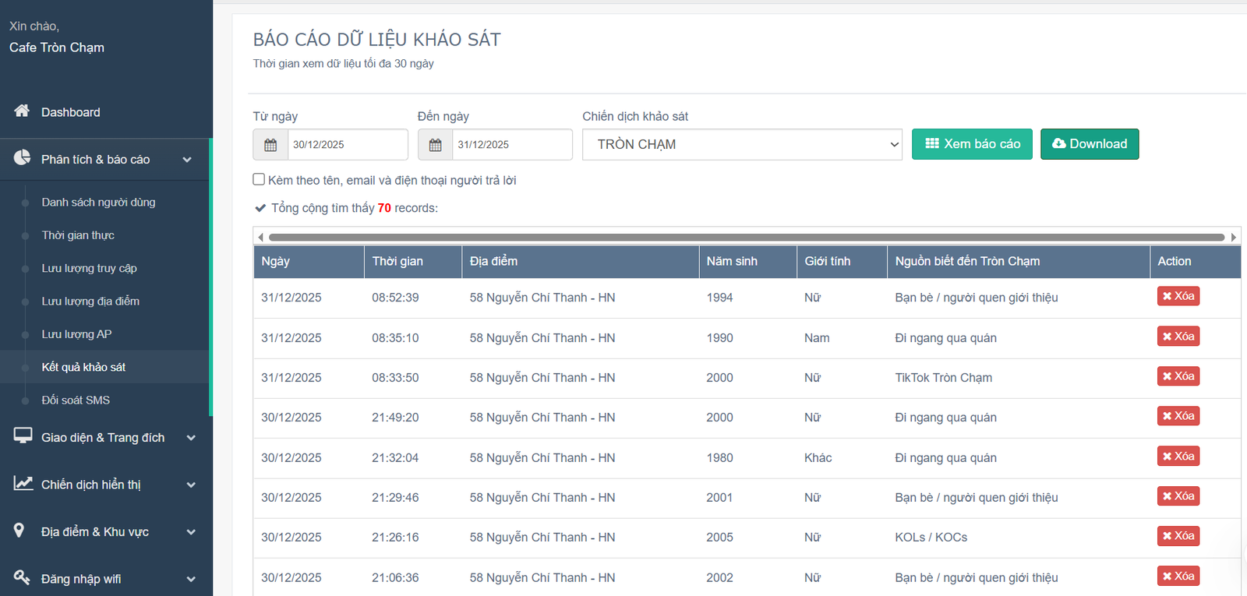Image resolution: width=1247 pixels, height=596 pixels.
Task: Select Đối soát SMS in the sidebar
Action: point(76,400)
